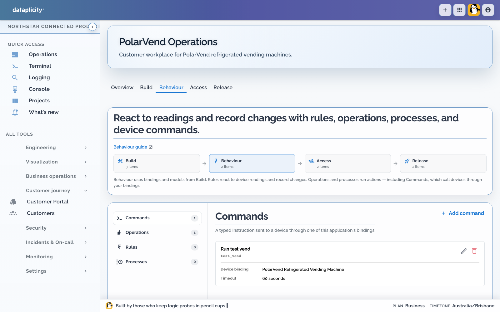
Task: Click the Logging magnifier icon
Action: 15,78
